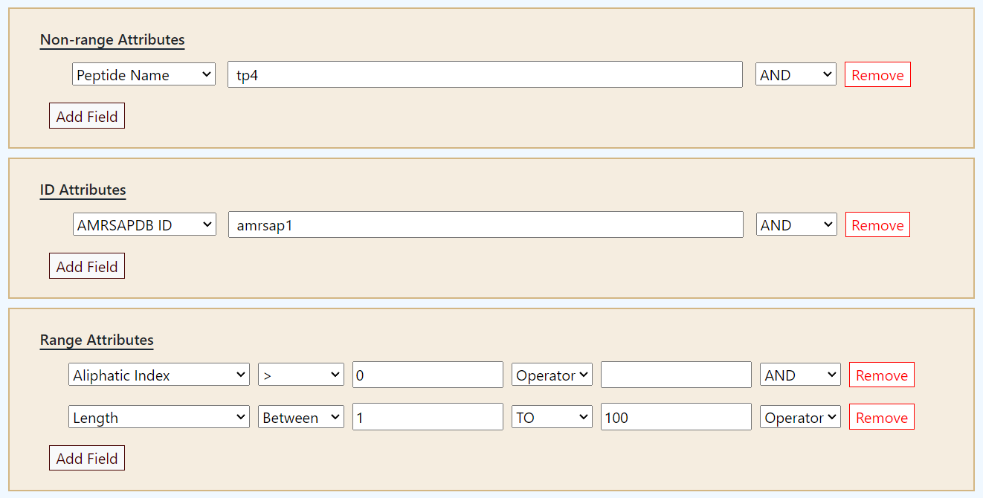This screenshot has height=498, width=983.
Task: Click the input field containing amrsap1
Action: [x=485, y=224]
